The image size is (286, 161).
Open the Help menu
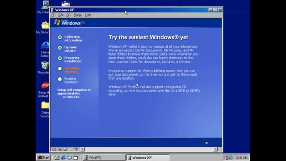(x=88, y=15)
